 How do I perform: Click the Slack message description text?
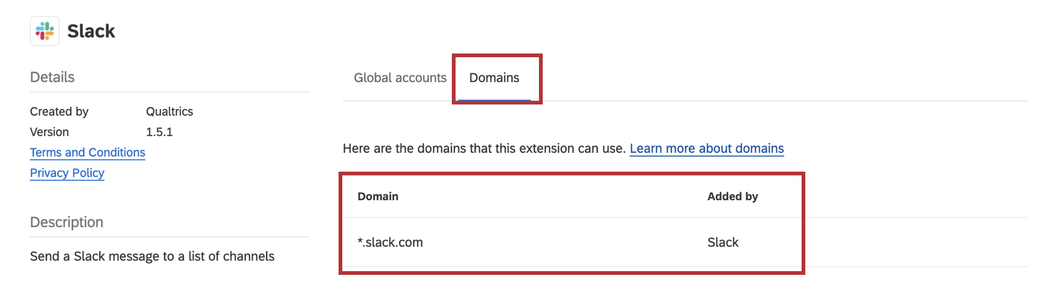click(152, 256)
